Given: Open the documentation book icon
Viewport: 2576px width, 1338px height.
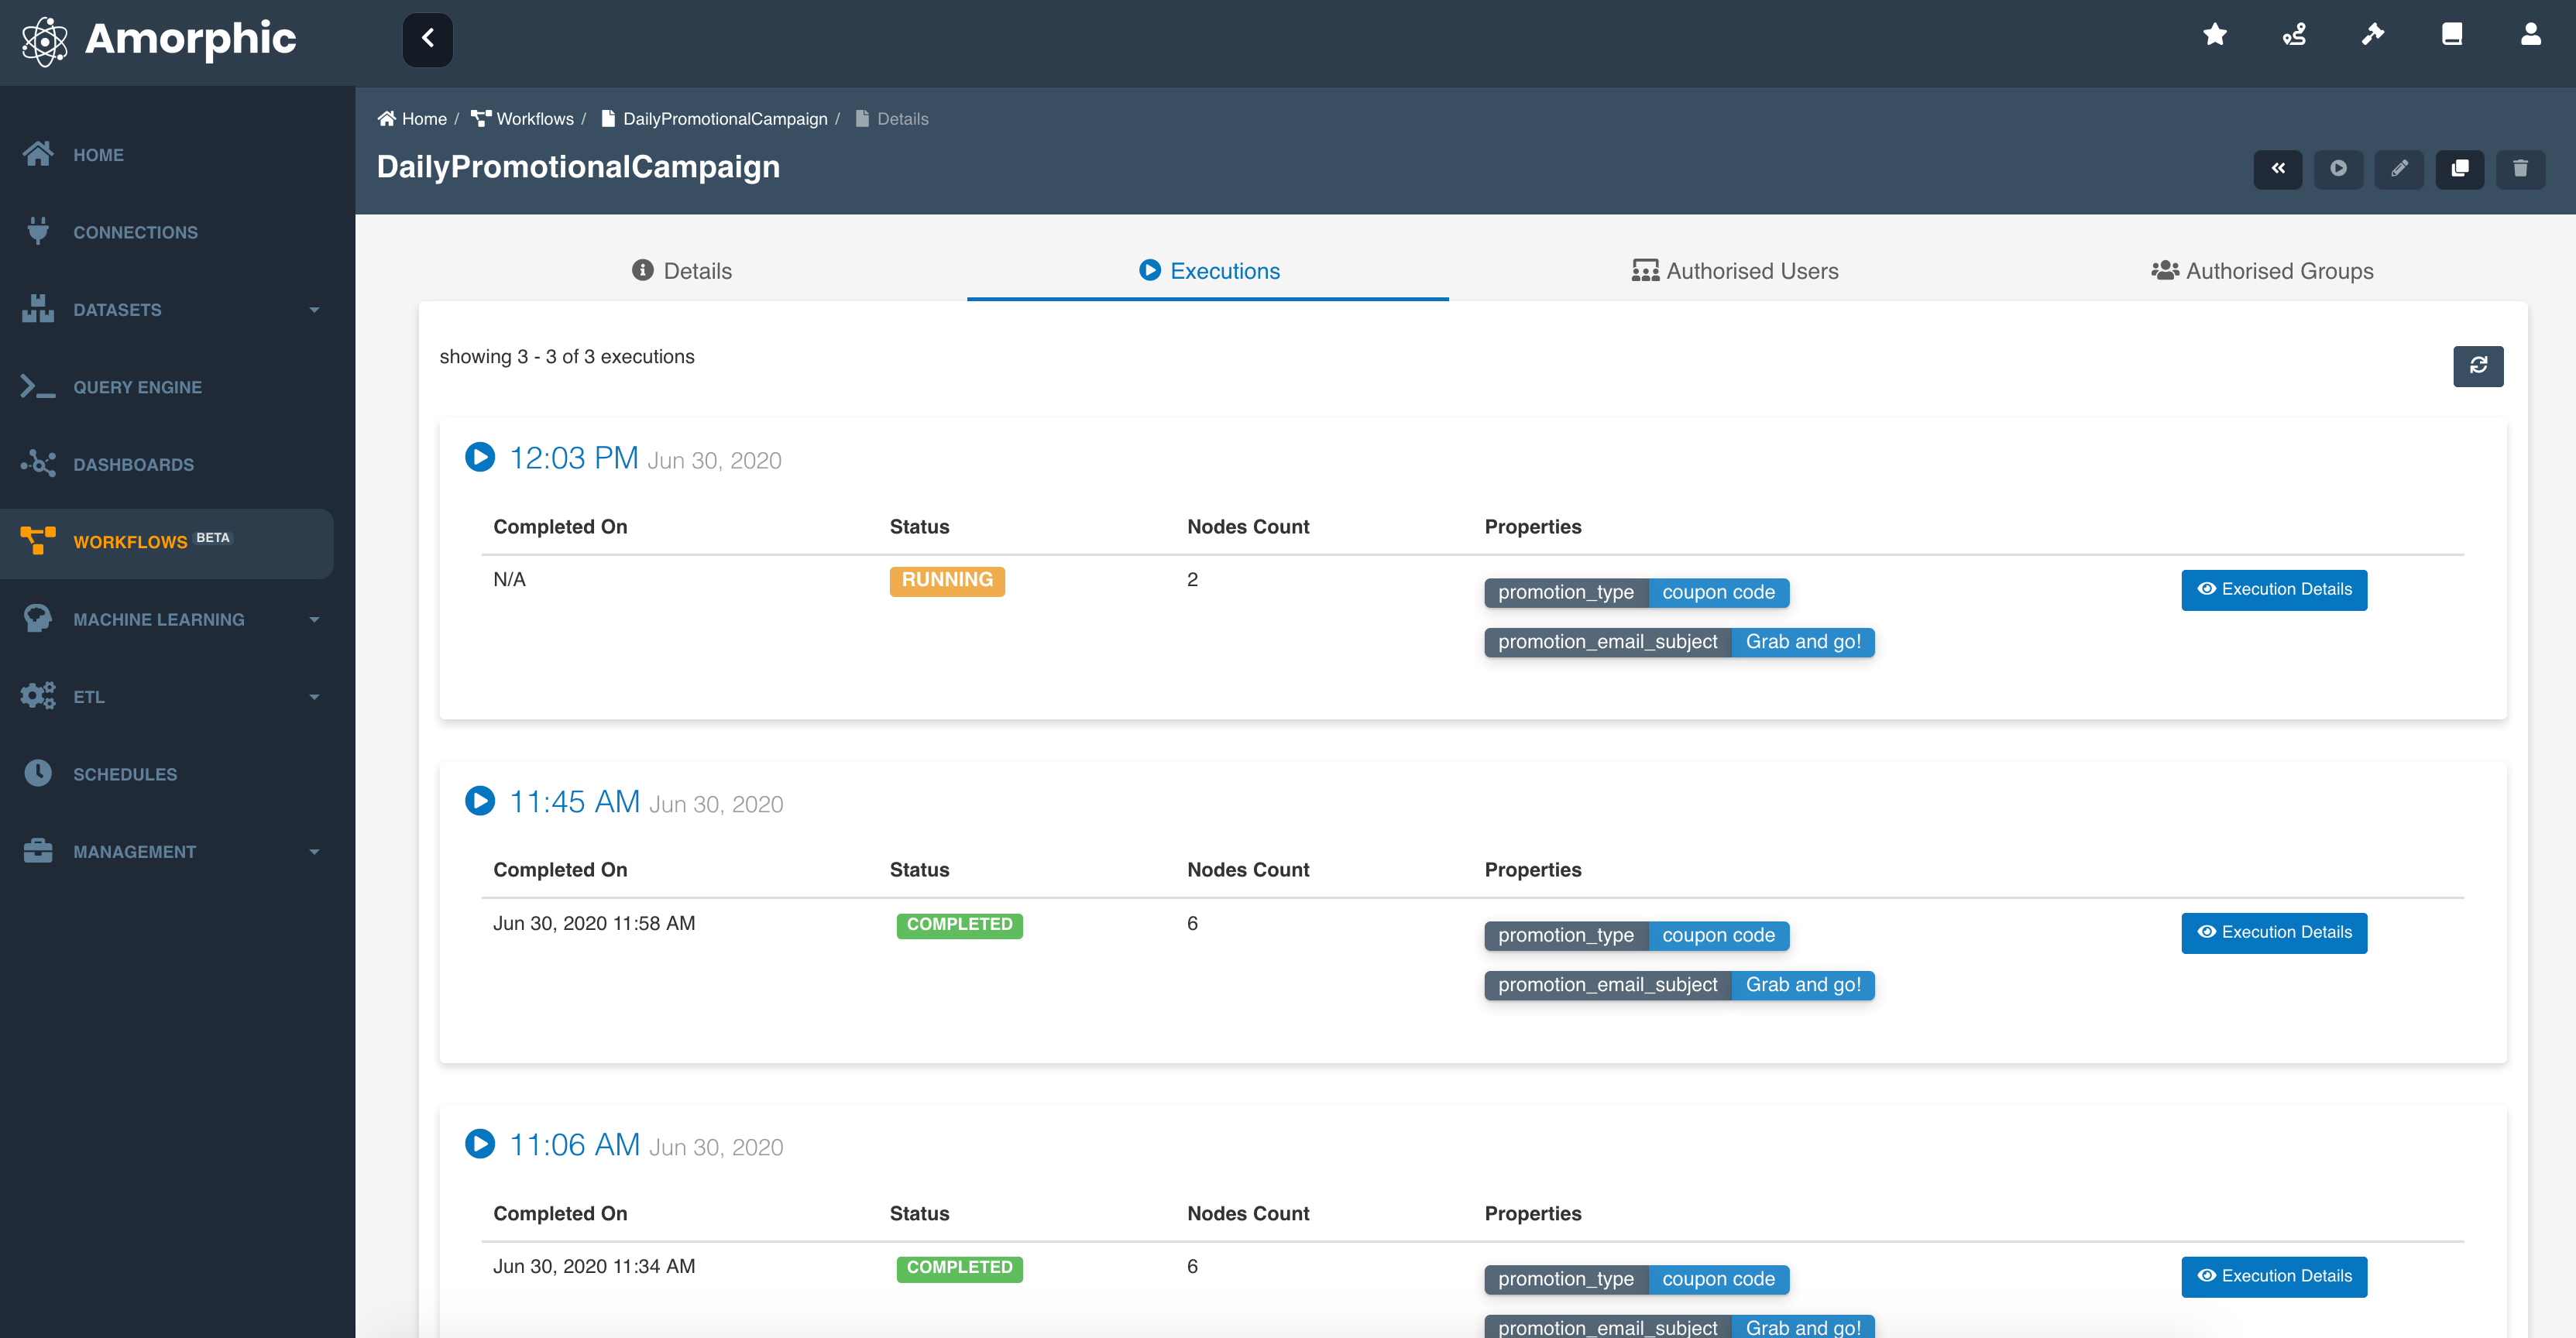Looking at the screenshot, I should tap(2451, 35).
